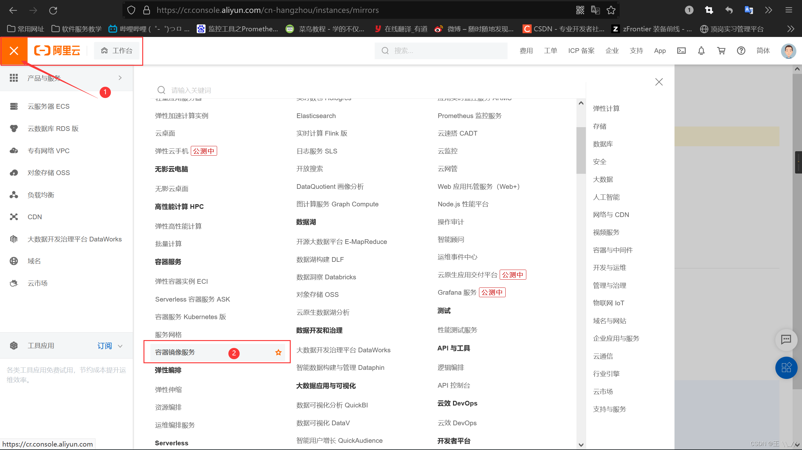Image resolution: width=802 pixels, height=450 pixels.
Task: Open the browser hamburger menu
Action: pyautogui.click(x=789, y=10)
